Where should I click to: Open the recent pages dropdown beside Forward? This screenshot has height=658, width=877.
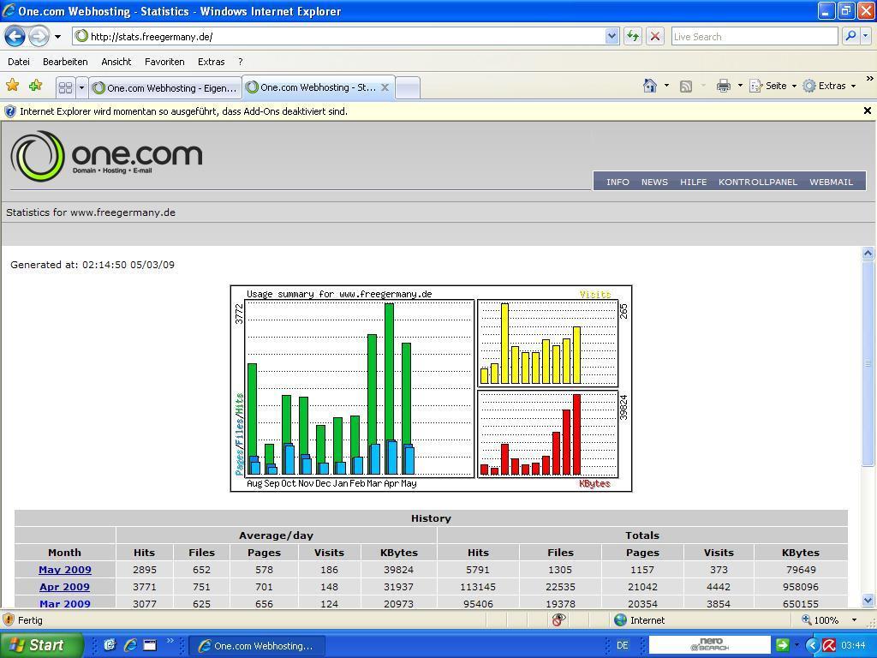click(x=57, y=37)
